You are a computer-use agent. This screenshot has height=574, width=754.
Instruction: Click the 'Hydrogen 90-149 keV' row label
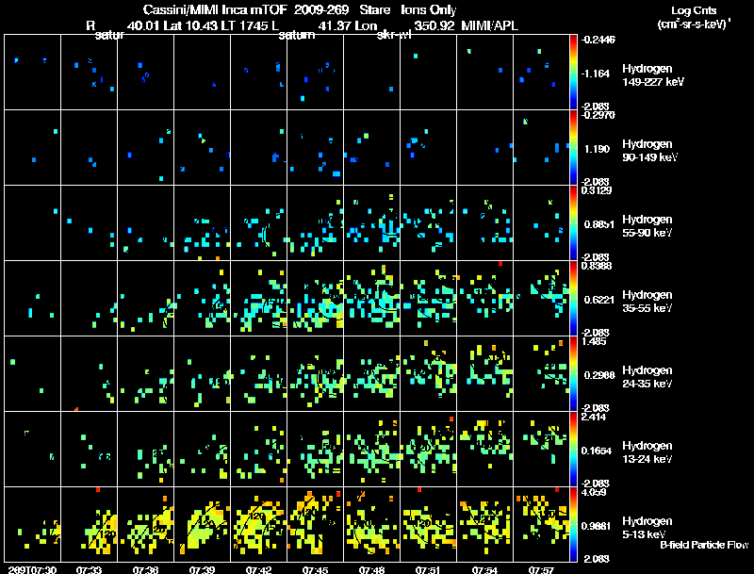pos(649,151)
